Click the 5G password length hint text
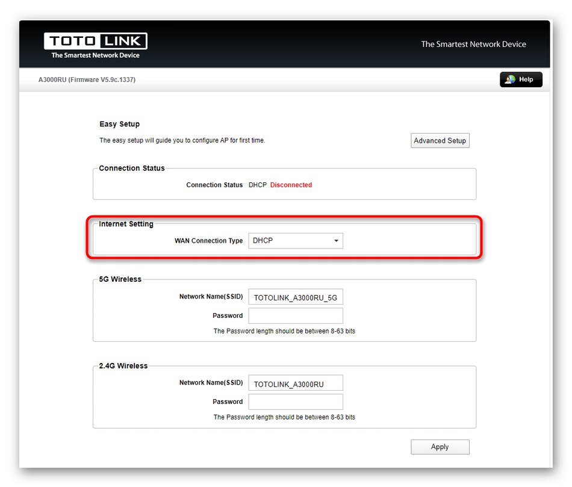 tap(284, 331)
